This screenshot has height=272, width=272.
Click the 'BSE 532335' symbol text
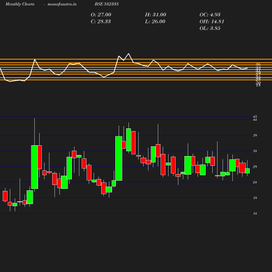pos(107,4)
